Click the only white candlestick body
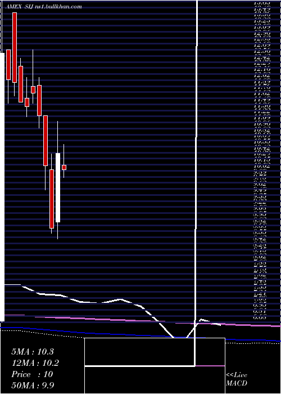 pyautogui.click(x=58, y=187)
